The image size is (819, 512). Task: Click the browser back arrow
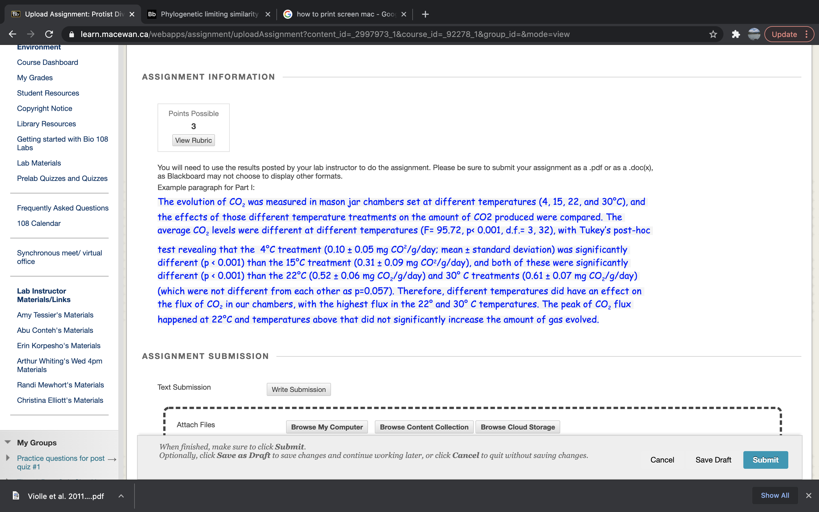click(x=13, y=34)
